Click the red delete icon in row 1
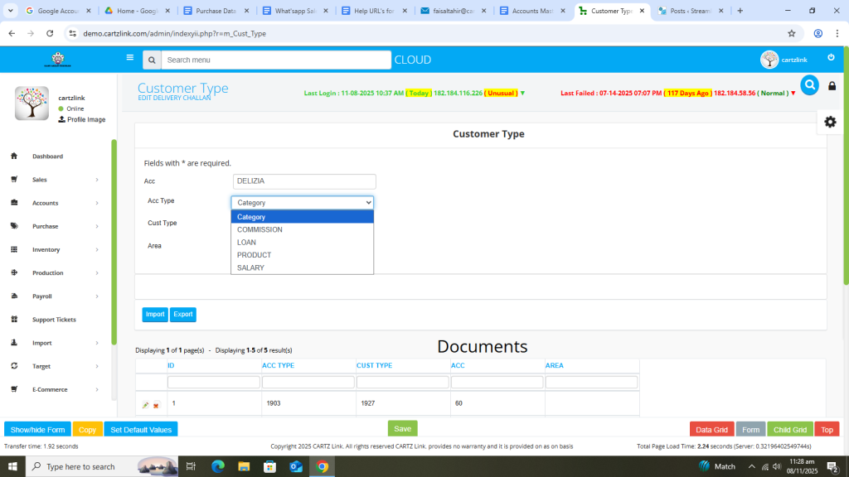This screenshot has height=477, width=849. (x=156, y=405)
